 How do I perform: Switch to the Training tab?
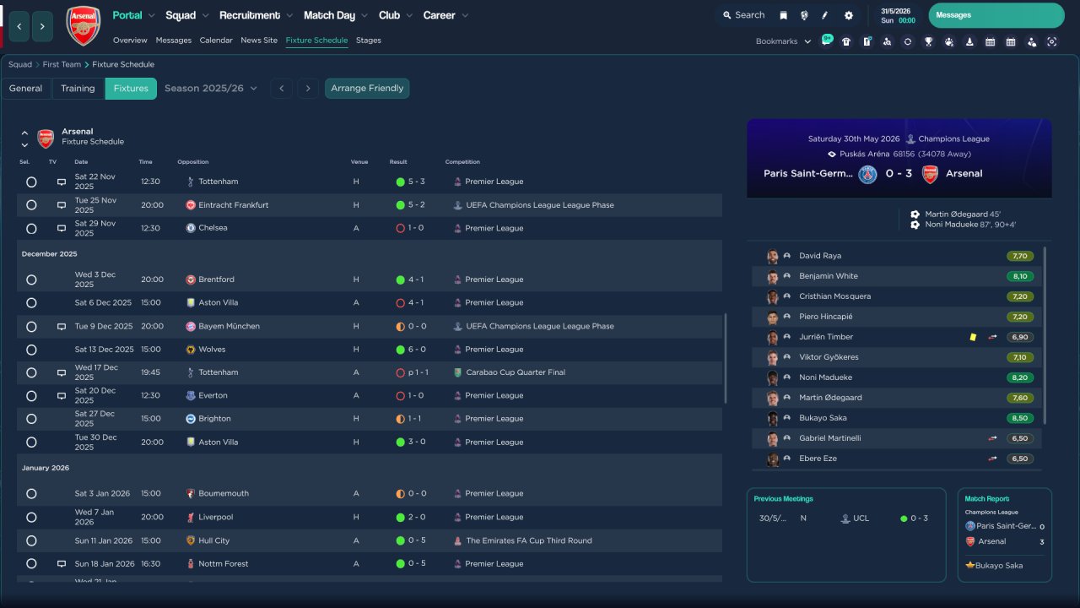tap(78, 89)
